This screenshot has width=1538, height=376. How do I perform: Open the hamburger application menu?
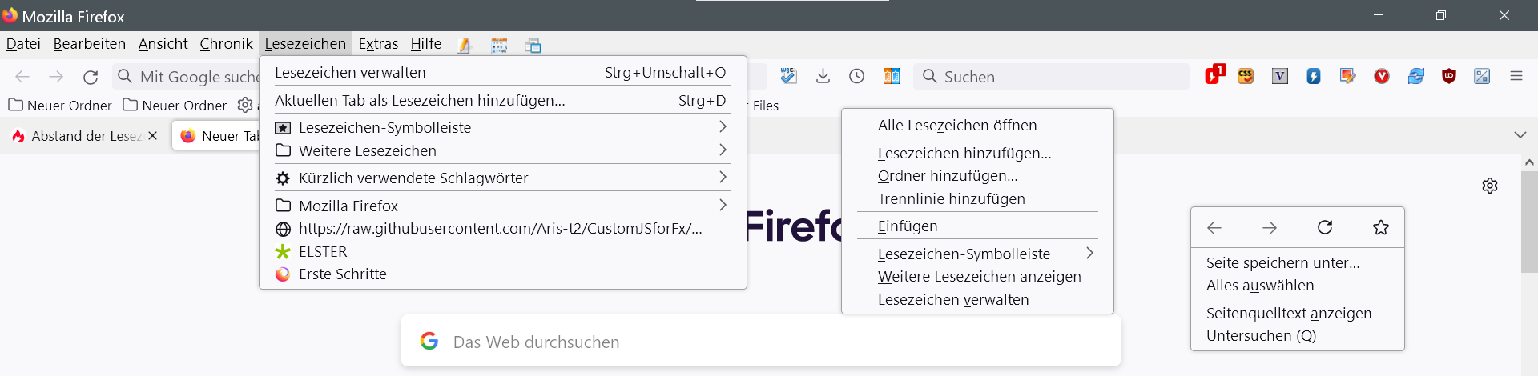[1516, 76]
